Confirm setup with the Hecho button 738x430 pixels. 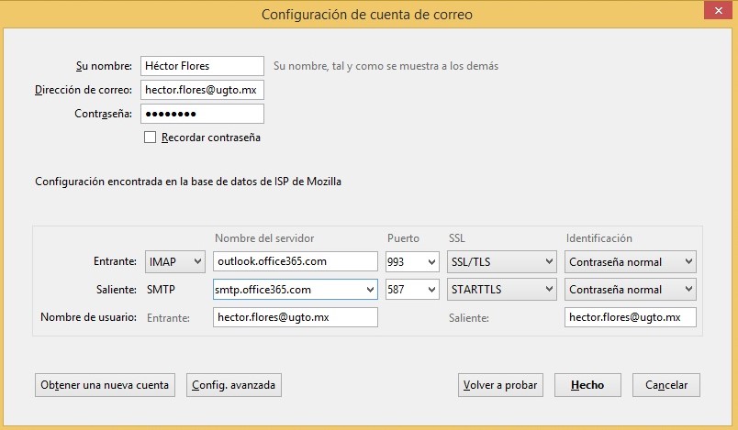point(587,385)
